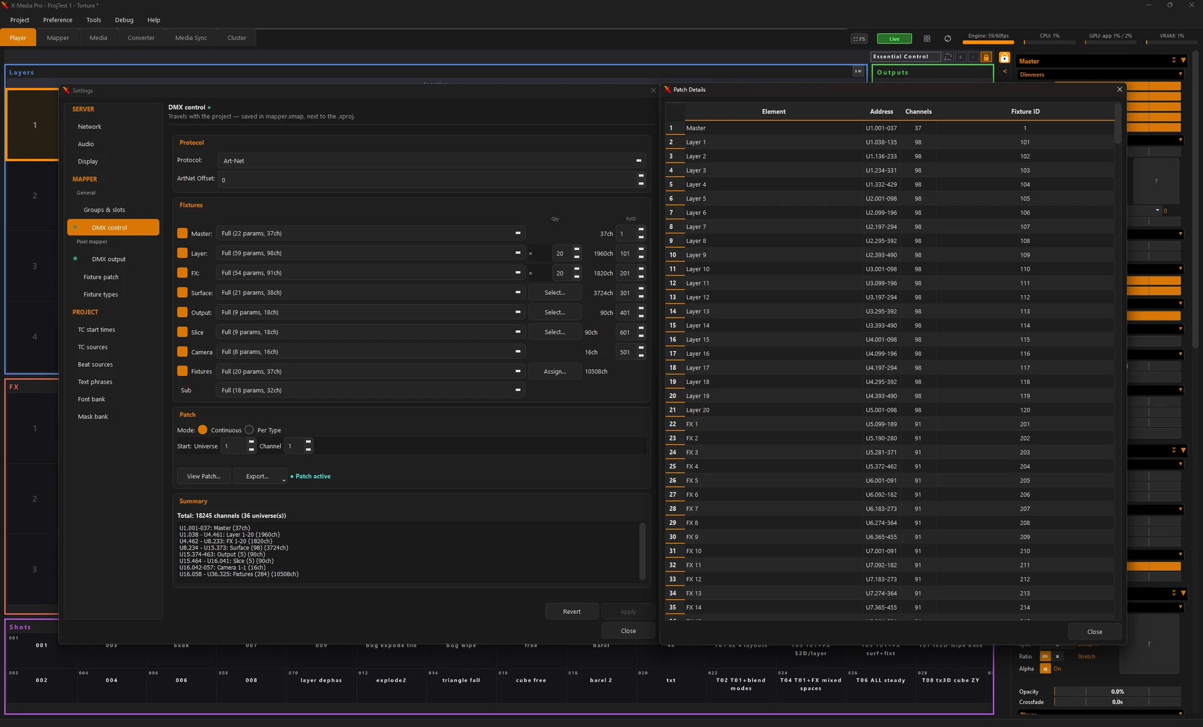The height and width of the screenshot is (727, 1203).
Task: Open the Preference menu
Action: [58, 20]
